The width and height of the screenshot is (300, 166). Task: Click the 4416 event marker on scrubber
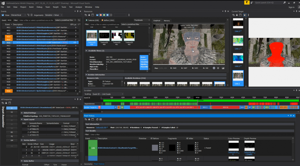click(197, 97)
